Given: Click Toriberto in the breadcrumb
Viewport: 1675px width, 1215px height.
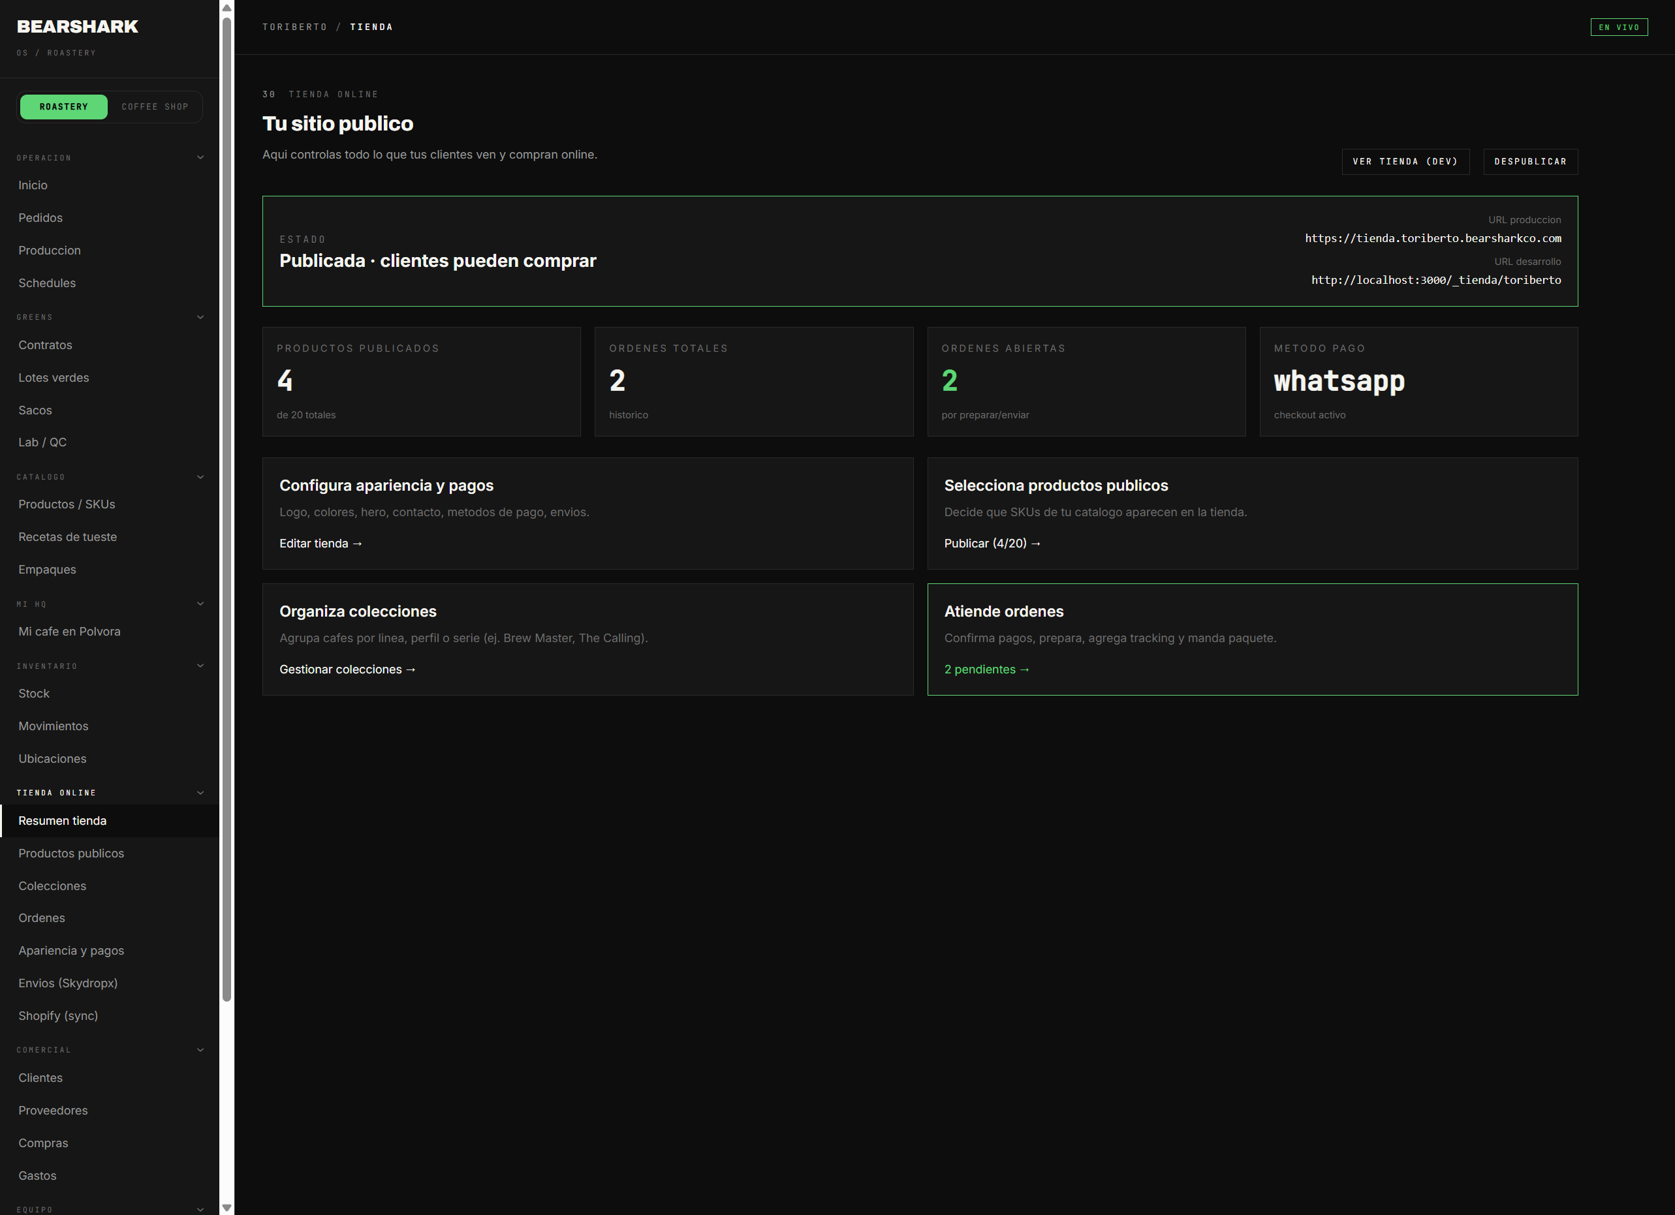Looking at the screenshot, I should click(x=294, y=27).
